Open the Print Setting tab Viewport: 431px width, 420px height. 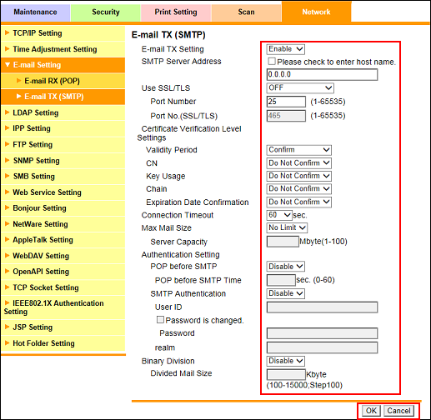pyautogui.click(x=176, y=12)
